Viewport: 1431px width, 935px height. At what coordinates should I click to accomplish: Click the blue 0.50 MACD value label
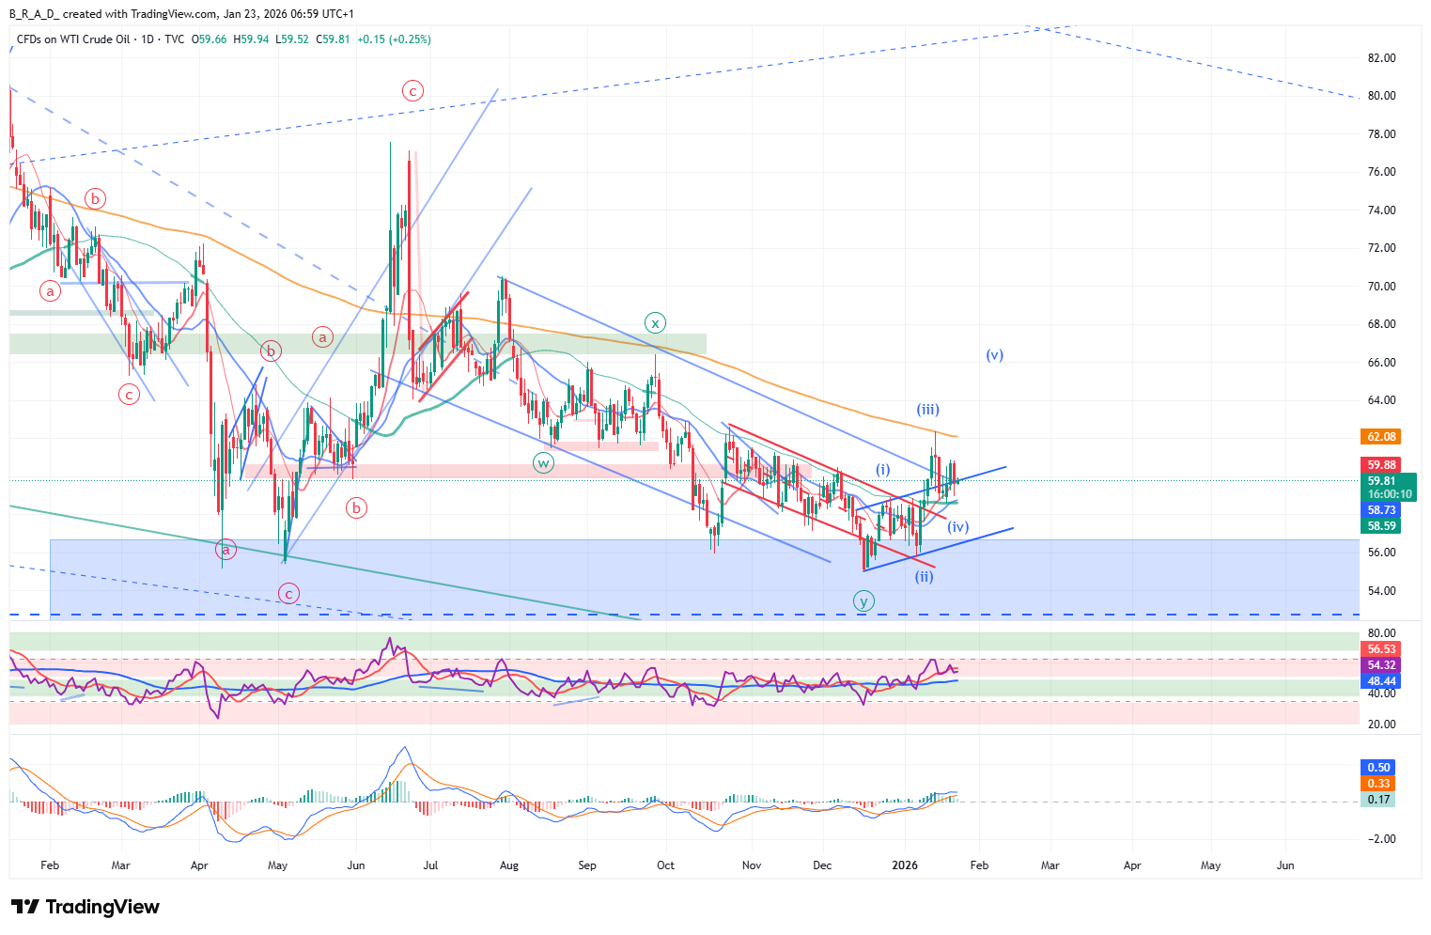point(1378,768)
